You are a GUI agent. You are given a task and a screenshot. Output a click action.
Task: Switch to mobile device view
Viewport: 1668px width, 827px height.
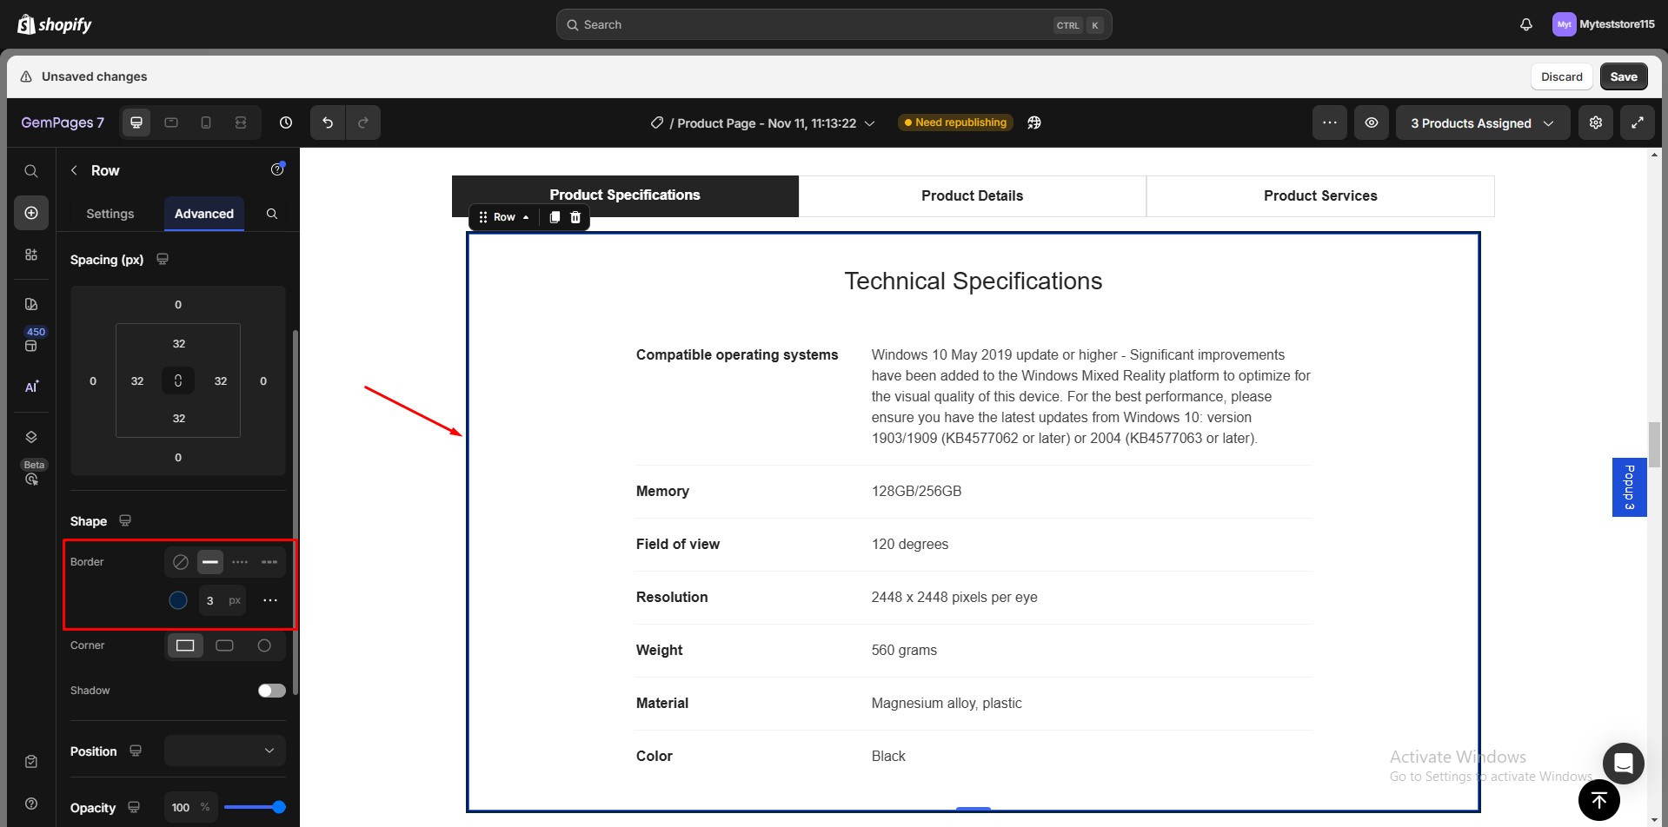tap(206, 122)
